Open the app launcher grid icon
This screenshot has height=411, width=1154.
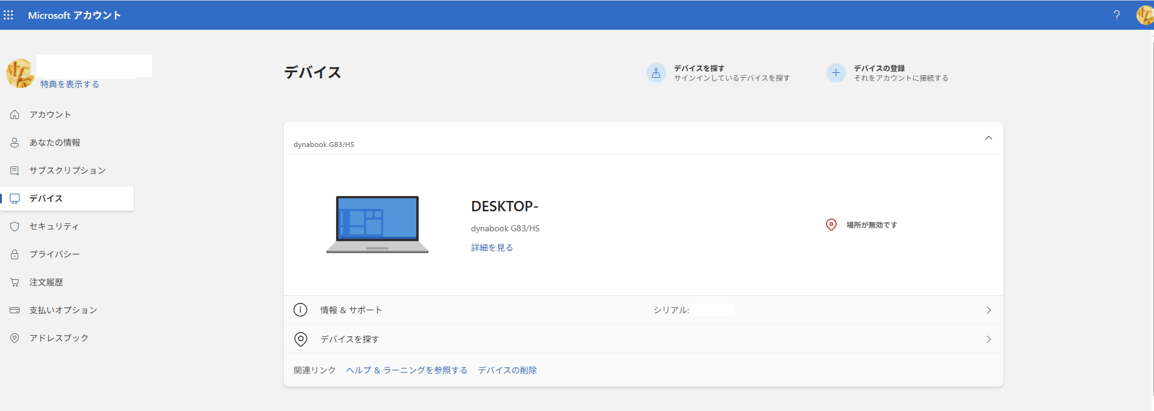click(x=9, y=15)
